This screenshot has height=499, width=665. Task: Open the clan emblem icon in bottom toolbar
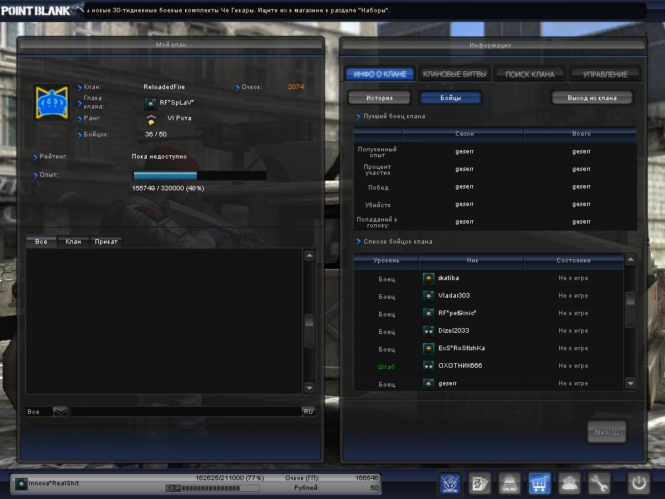pyautogui.click(x=450, y=483)
